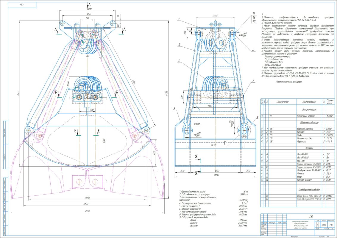Click the 'Ход замыкающего каната' characteristic line
This screenshot has width=337, height=238.
(193, 212)
